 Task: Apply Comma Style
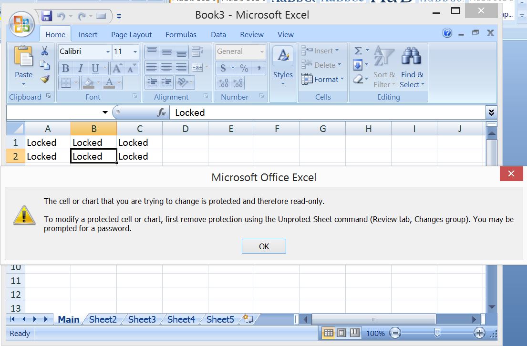click(259, 68)
